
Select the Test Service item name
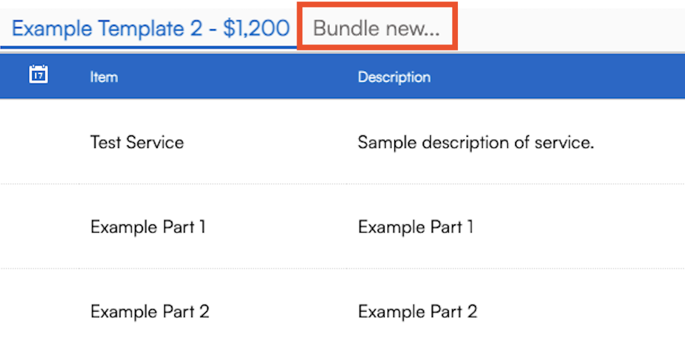(x=137, y=143)
